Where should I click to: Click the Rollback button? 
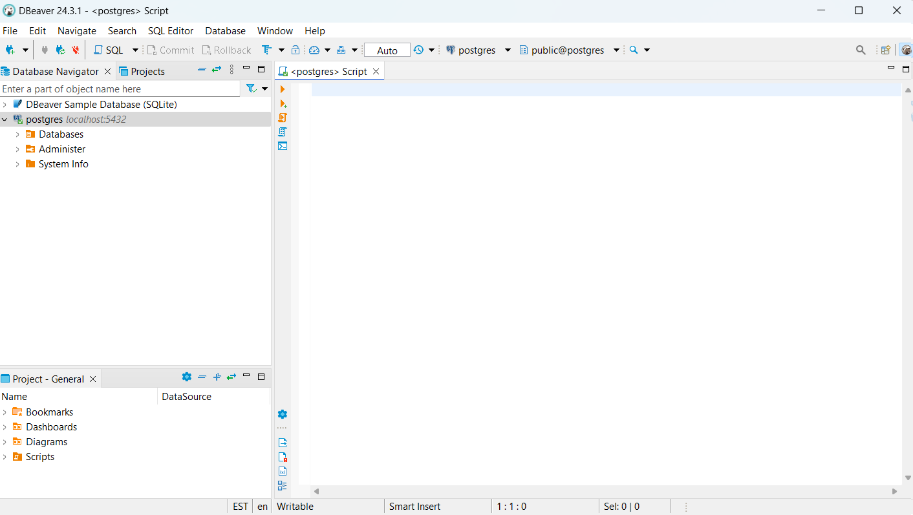click(226, 50)
